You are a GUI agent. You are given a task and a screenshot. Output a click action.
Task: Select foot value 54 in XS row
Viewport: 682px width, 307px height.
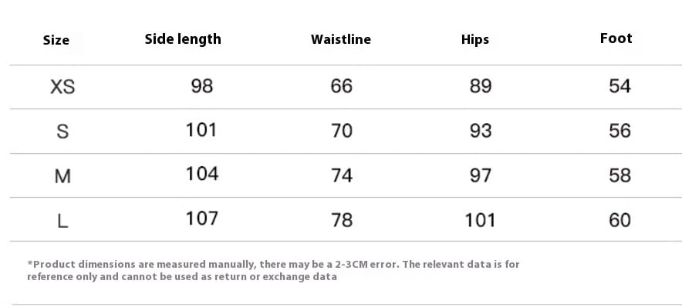tap(620, 86)
